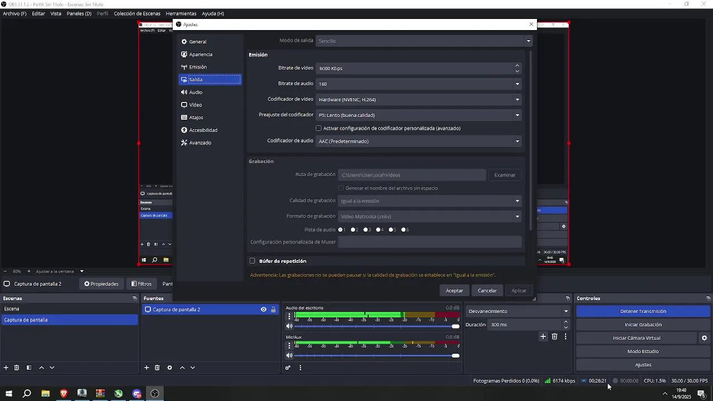Toggle filename without spaces checkbox
This screenshot has height=401, width=713.
pyautogui.click(x=341, y=188)
